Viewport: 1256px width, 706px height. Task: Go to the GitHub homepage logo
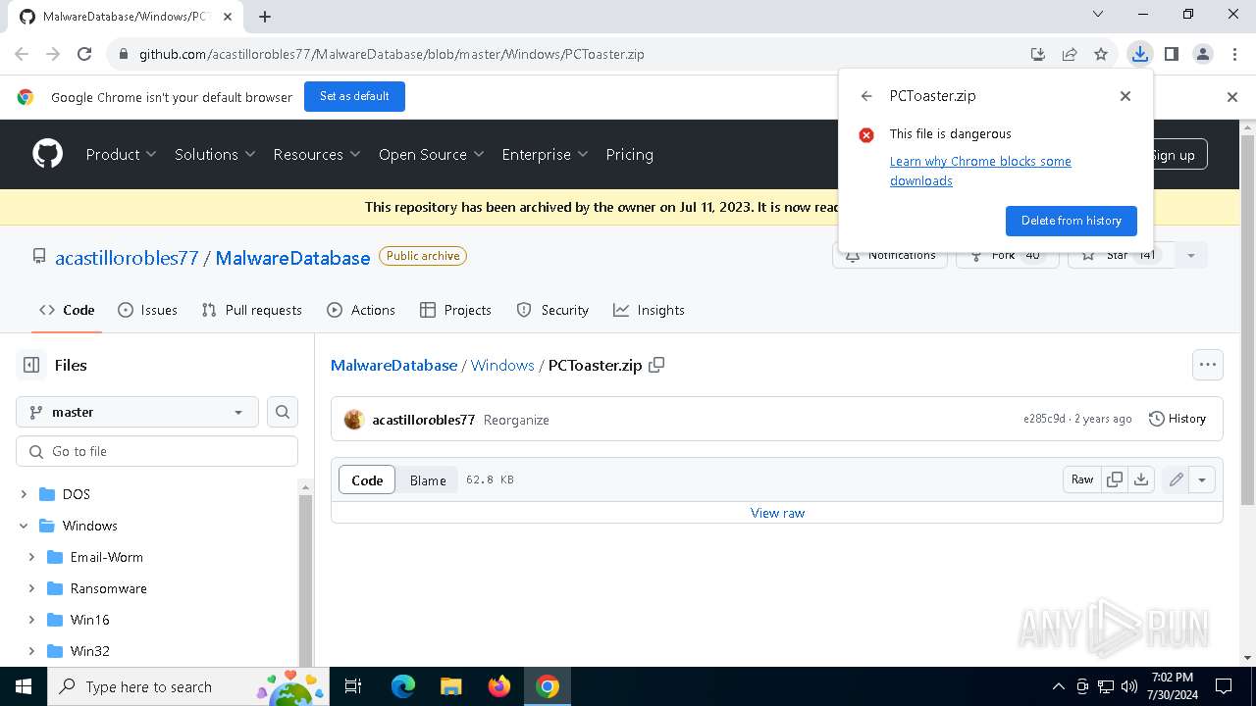click(47, 154)
